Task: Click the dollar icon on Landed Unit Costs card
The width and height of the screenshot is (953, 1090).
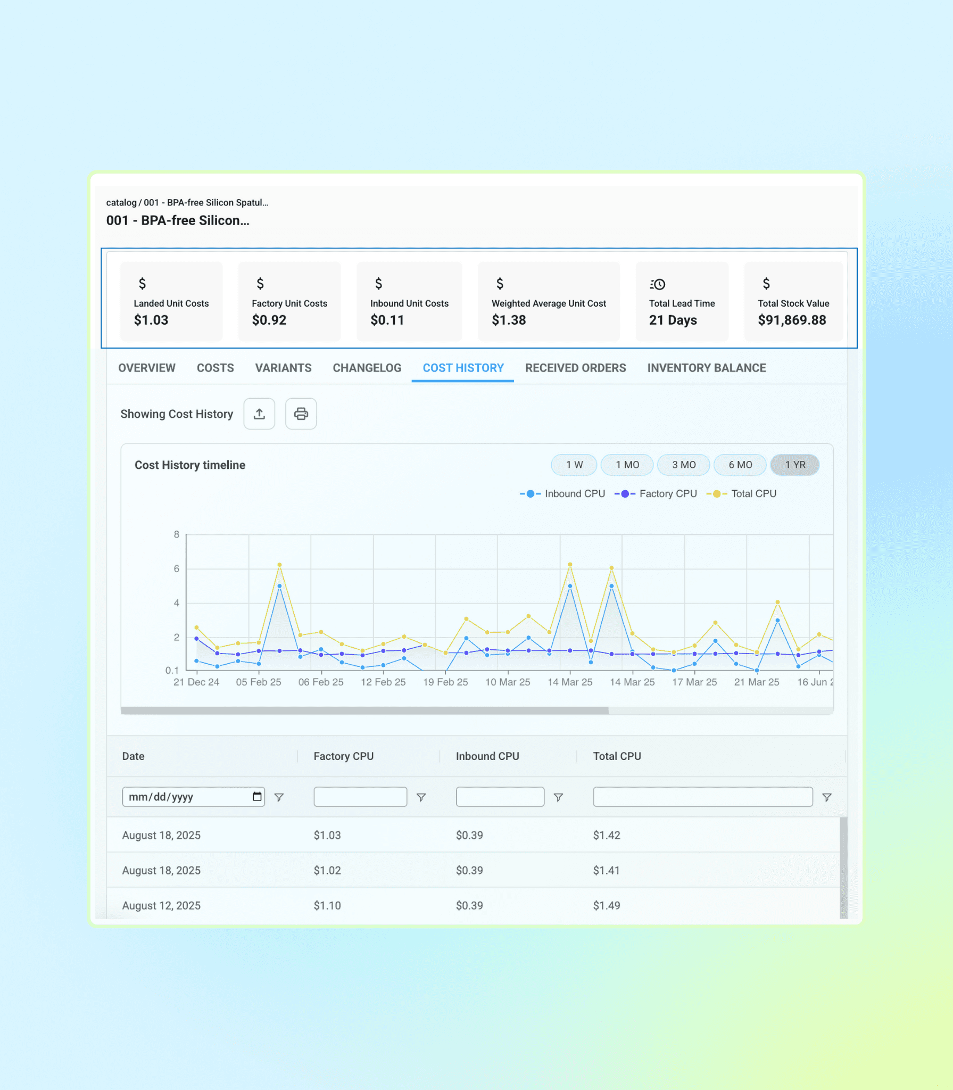Action: (142, 284)
